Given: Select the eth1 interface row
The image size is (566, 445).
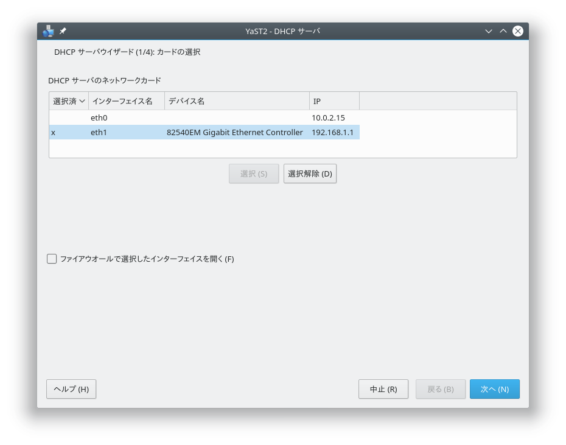Looking at the screenshot, I should coord(99,132).
